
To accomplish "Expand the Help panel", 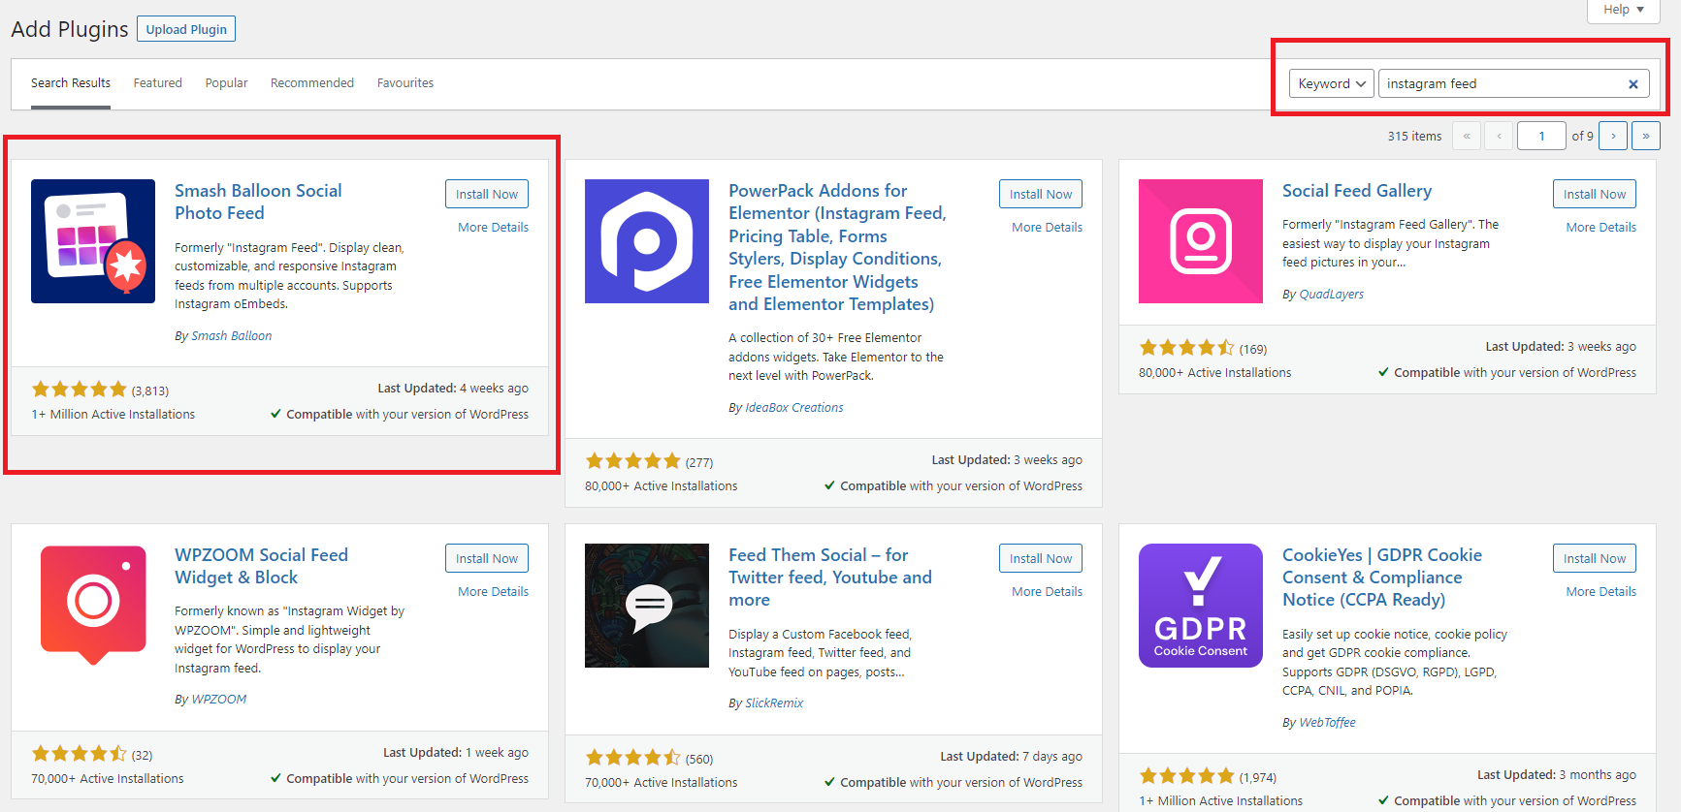I will click(x=1624, y=10).
